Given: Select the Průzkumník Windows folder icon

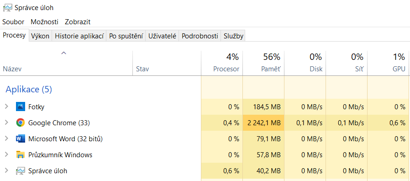Looking at the screenshot, I should 20,154.
